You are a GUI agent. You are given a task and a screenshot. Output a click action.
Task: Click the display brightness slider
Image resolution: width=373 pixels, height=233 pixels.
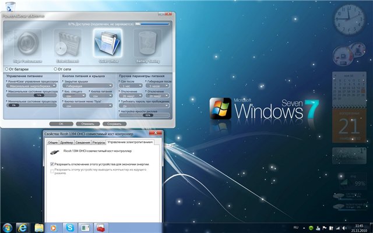click(144, 115)
